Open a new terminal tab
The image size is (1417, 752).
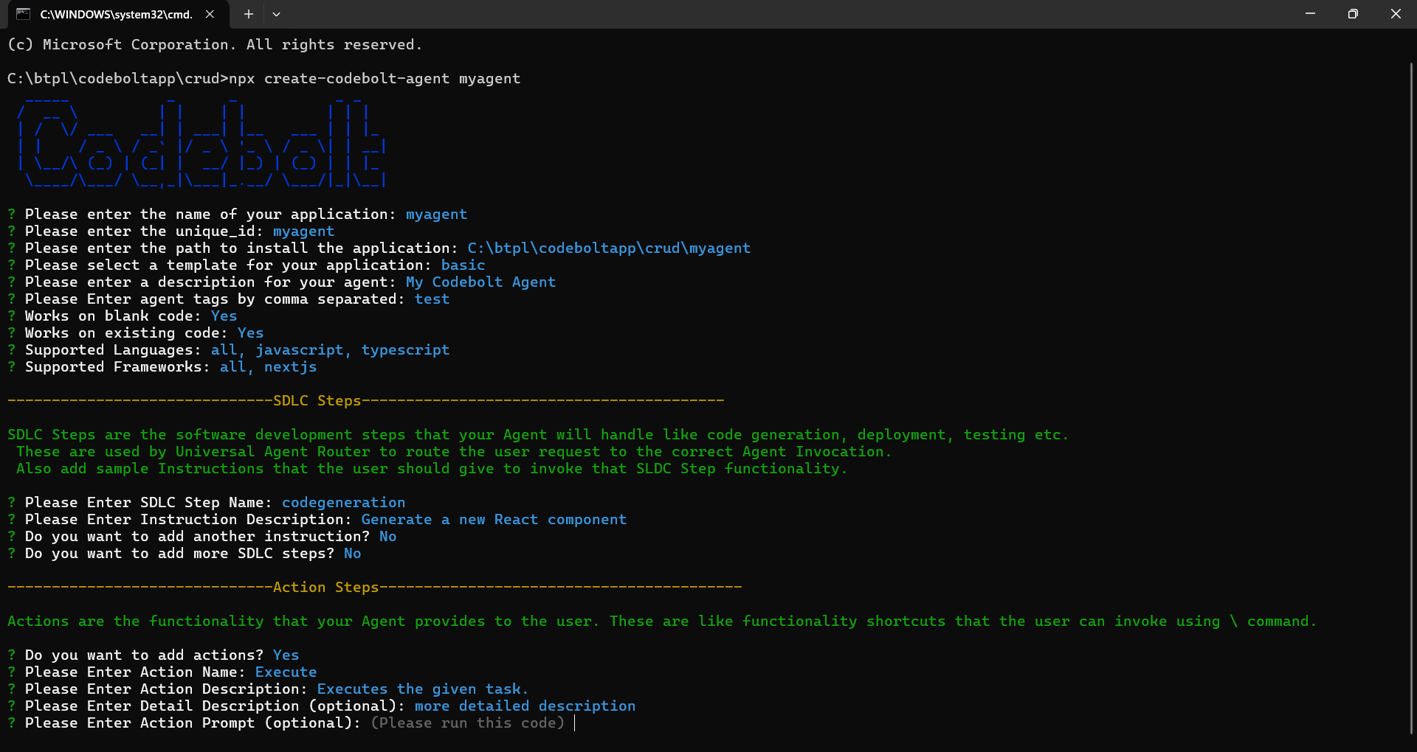(x=249, y=14)
